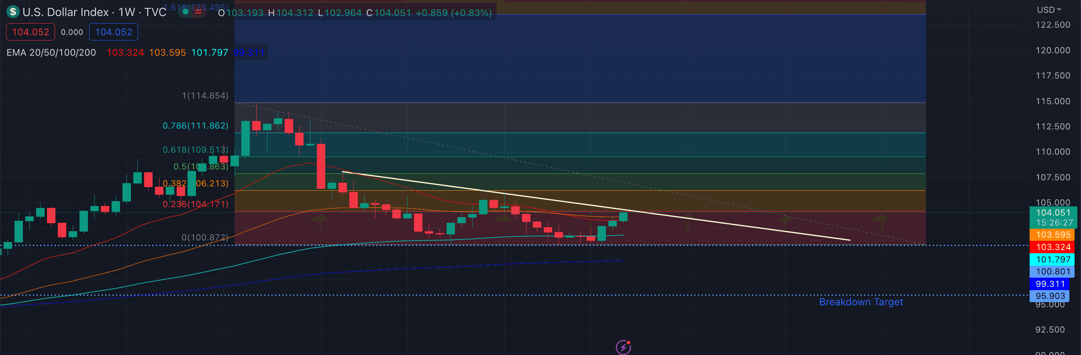Click the green current price label 104.051
Image resolution: width=1081 pixels, height=355 pixels.
[1053, 213]
